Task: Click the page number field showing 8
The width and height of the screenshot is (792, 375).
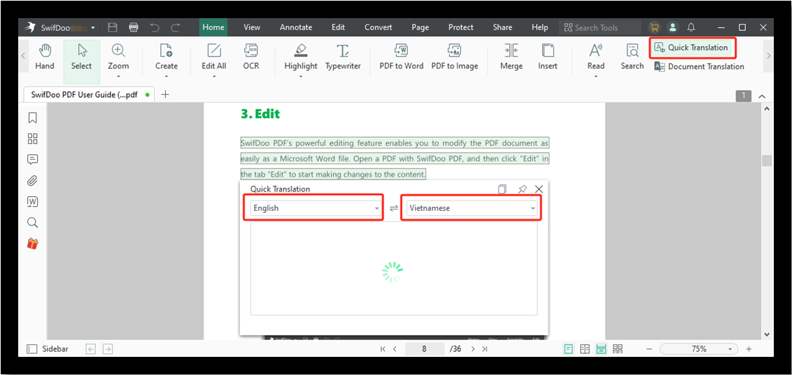Action: pos(424,348)
